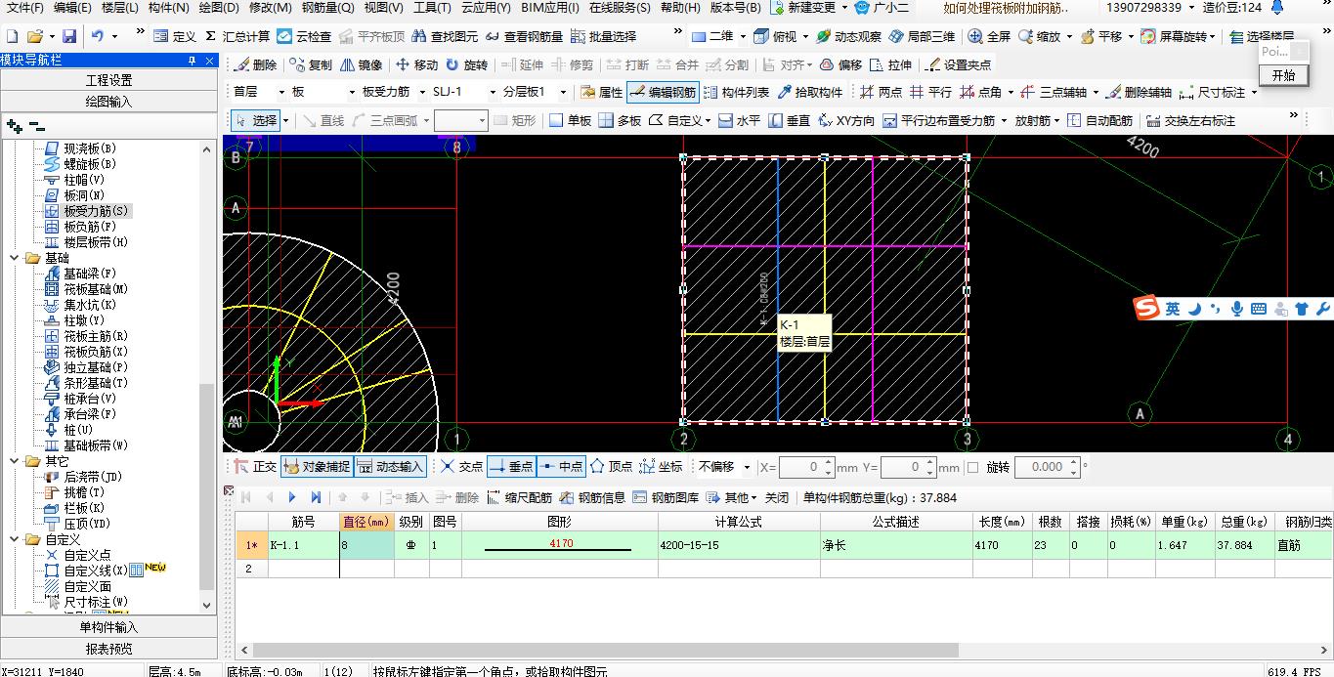Select 单板 single slab option

pos(570,120)
